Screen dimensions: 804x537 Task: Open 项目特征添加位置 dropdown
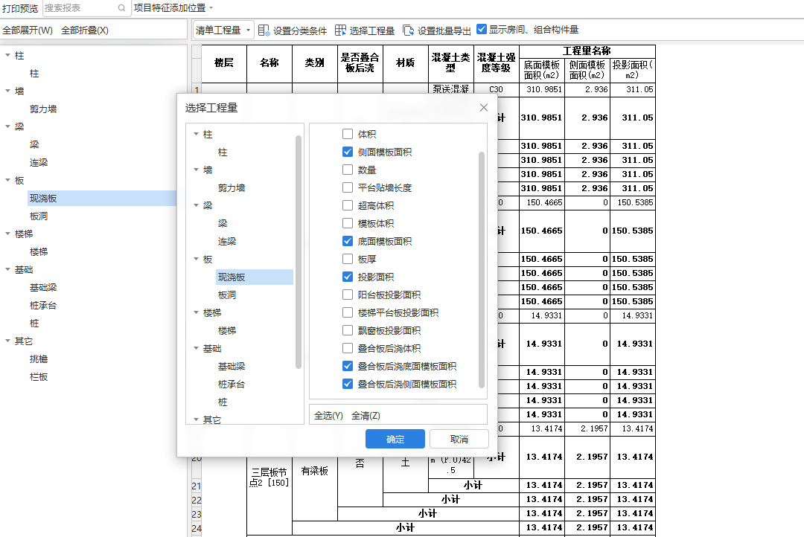coord(173,8)
